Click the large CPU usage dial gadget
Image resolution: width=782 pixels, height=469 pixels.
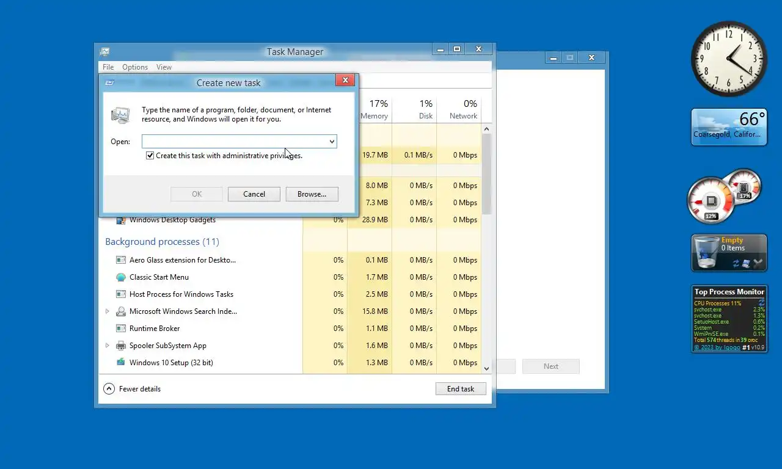(x=711, y=200)
